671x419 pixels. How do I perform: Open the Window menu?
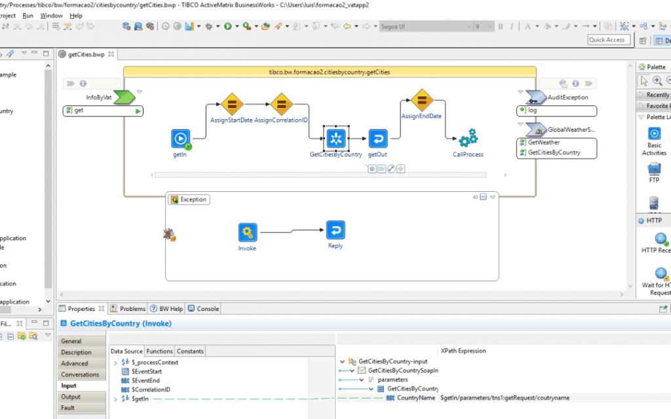coord(51,16)
